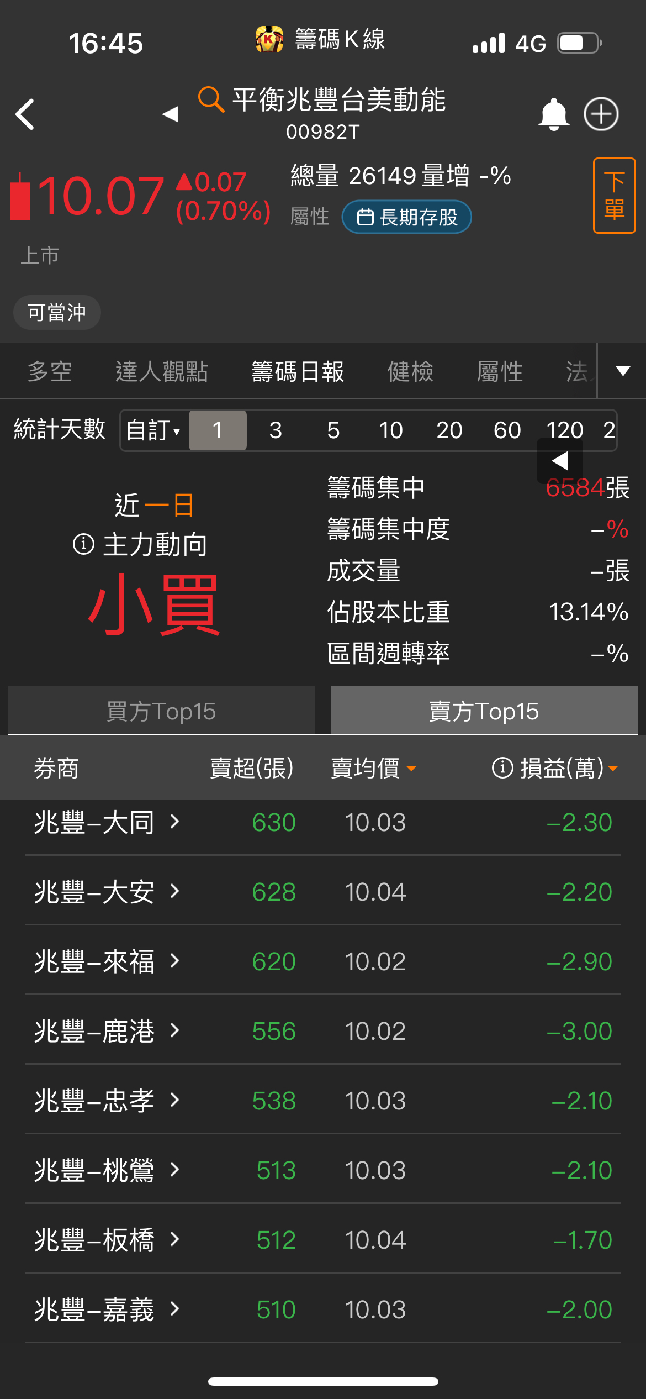
Task: Tap the orange 下單 order button
Action: click(614, 196)
